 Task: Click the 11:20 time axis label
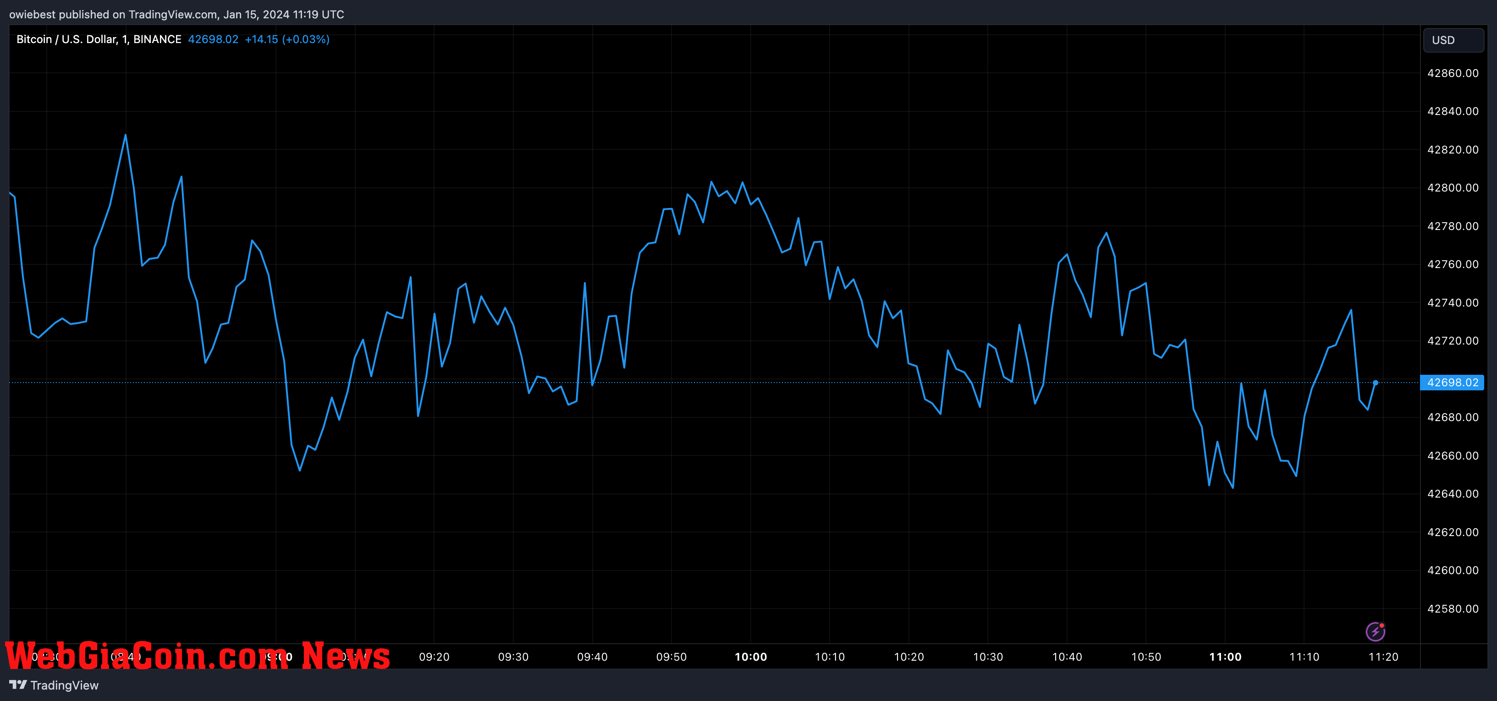(1383, 657)
